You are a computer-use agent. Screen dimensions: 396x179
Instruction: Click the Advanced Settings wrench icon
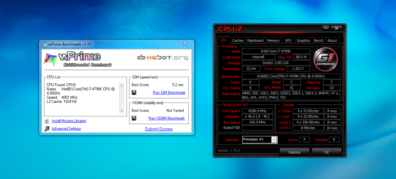pos(47,129)
